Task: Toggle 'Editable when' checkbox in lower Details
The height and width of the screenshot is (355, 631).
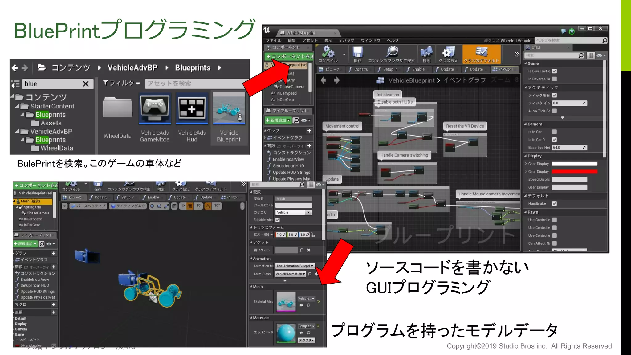Action: point(278,220)
